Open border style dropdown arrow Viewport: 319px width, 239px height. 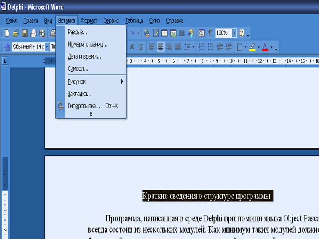click(246, 47)
